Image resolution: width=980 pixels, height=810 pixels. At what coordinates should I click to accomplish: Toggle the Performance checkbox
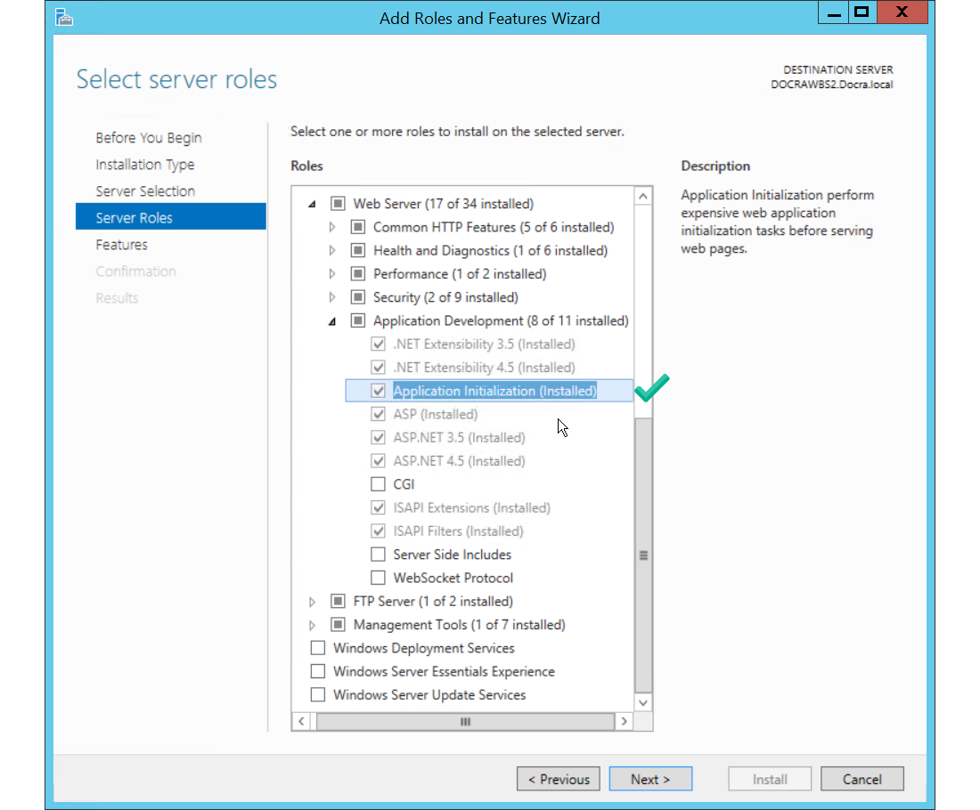click(358, 273)
